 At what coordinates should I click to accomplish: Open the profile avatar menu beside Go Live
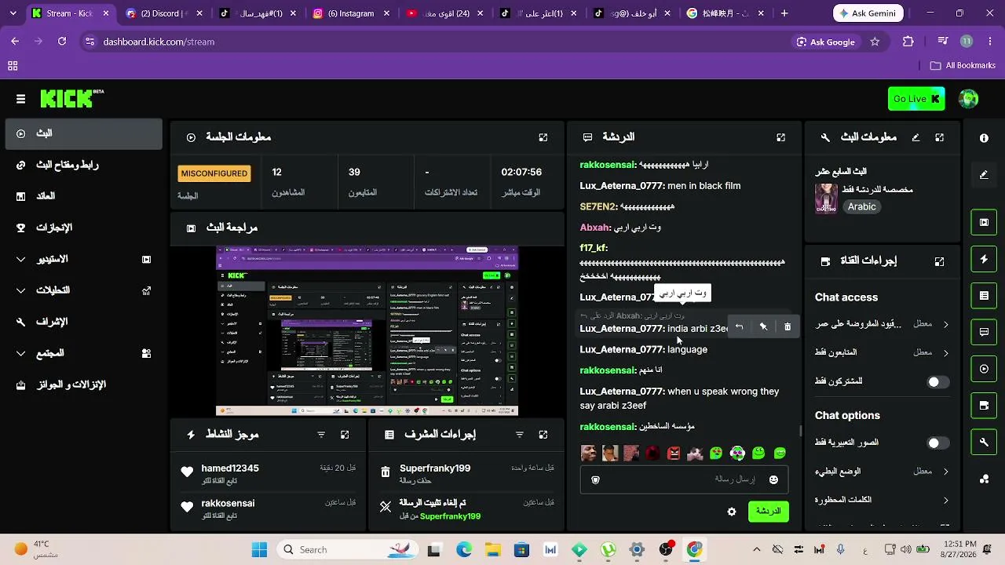tap(968, 99)
